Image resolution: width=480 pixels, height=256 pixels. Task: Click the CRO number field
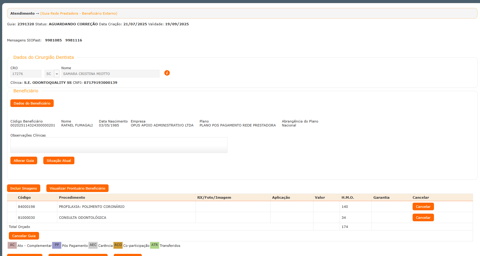click(26, 74)
